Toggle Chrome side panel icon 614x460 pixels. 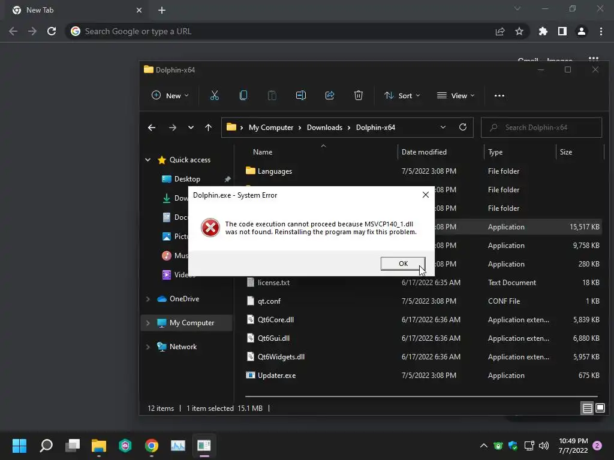(562, 31)
